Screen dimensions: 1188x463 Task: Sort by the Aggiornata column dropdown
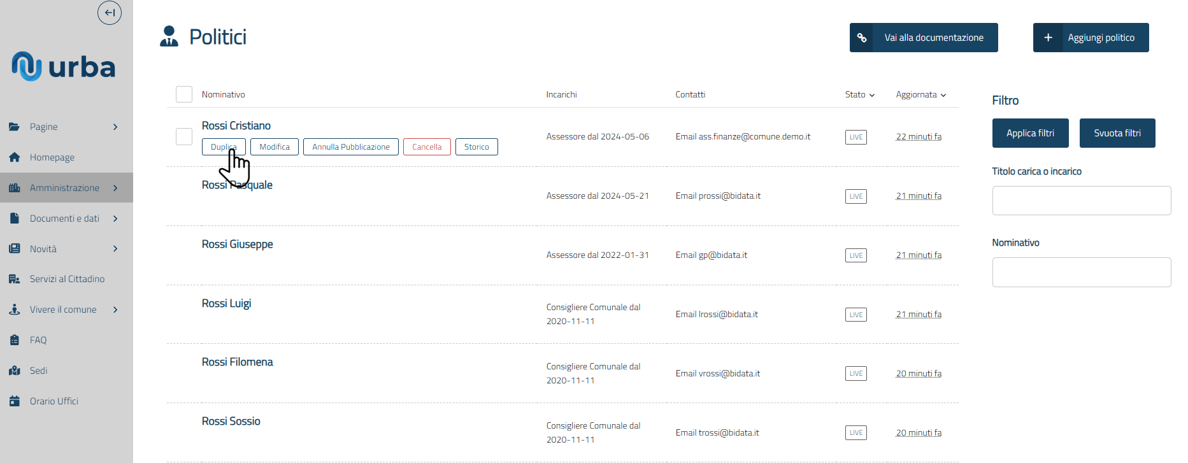pos(920,95)
